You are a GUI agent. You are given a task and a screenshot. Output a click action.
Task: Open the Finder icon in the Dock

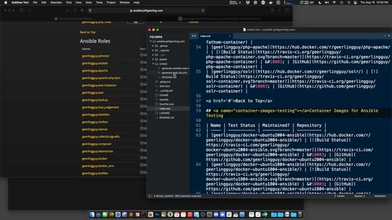click(x=92, y=215)
